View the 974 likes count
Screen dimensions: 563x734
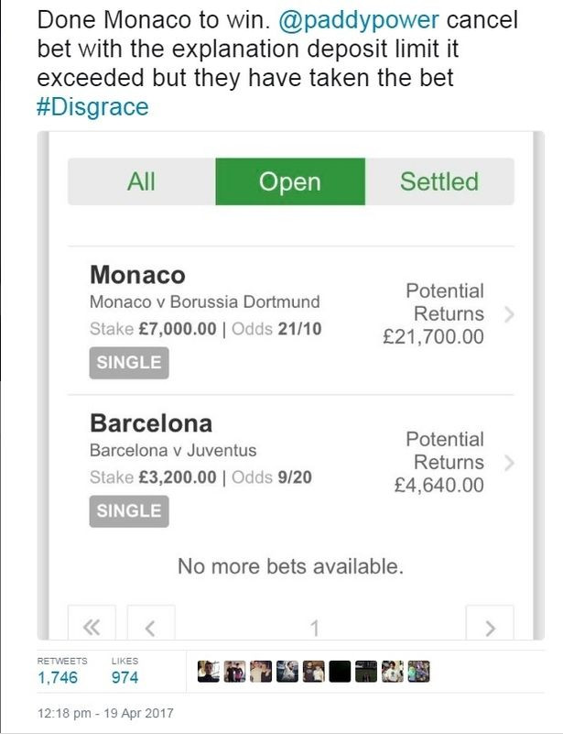pyautogui.click(x=125, y=678)
